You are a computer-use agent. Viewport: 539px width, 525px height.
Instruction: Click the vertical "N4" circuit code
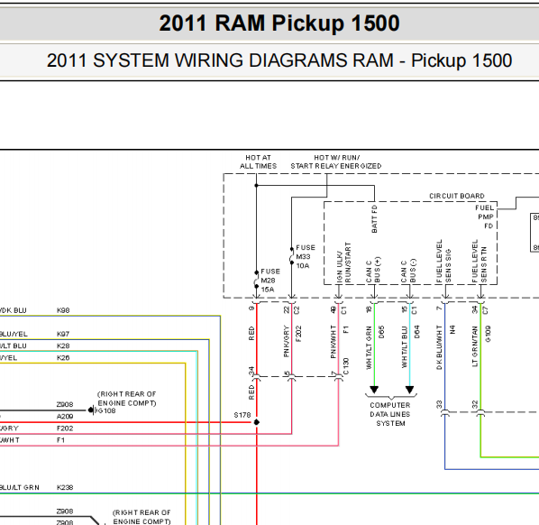point(452,329)
